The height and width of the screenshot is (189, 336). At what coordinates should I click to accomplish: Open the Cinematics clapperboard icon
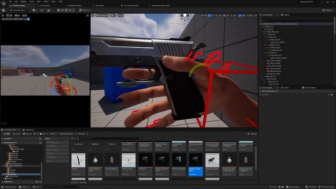(49, 10)
